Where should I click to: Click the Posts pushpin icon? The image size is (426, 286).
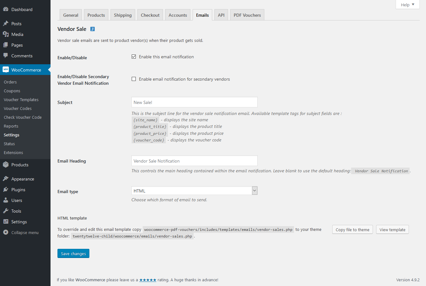coord(6,24)
